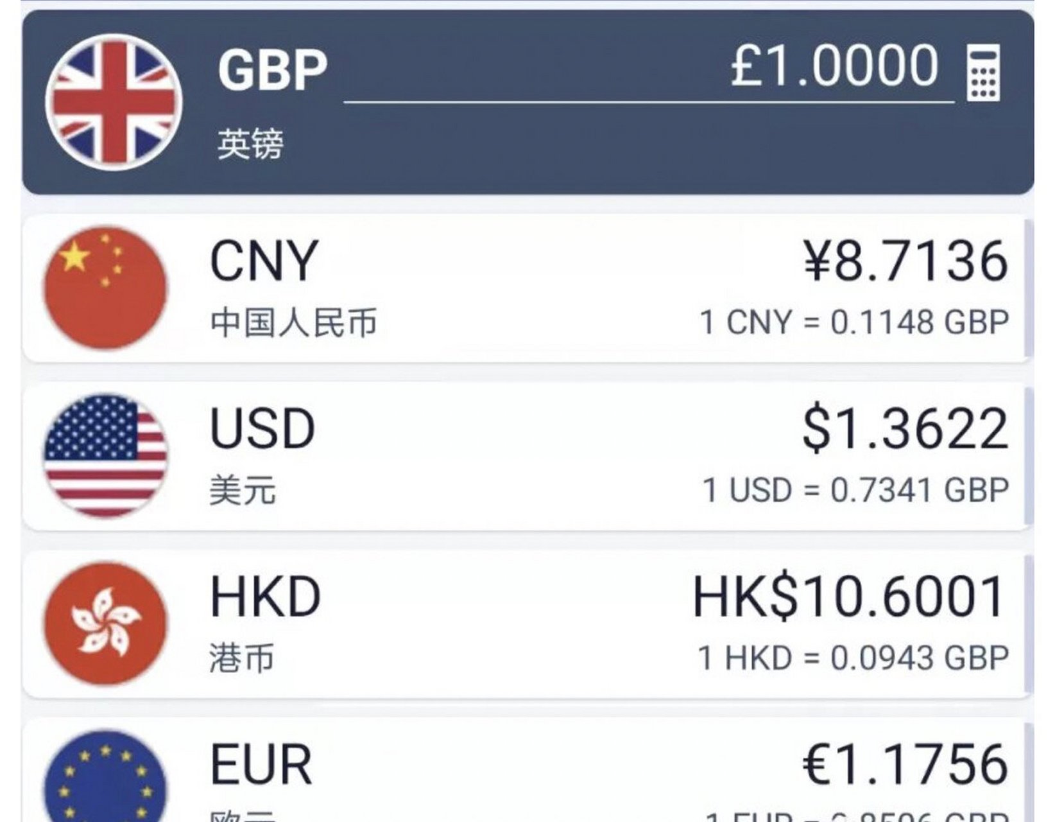The width and height of the screenshot is (1055, 822).
Task: Select the USD currency code
Action: click(x=262, y=429)
